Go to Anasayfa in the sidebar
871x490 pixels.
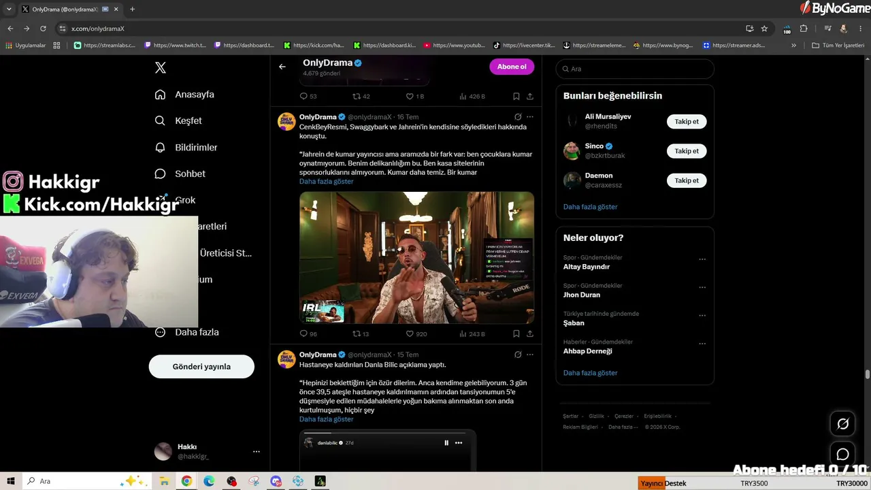184,95
